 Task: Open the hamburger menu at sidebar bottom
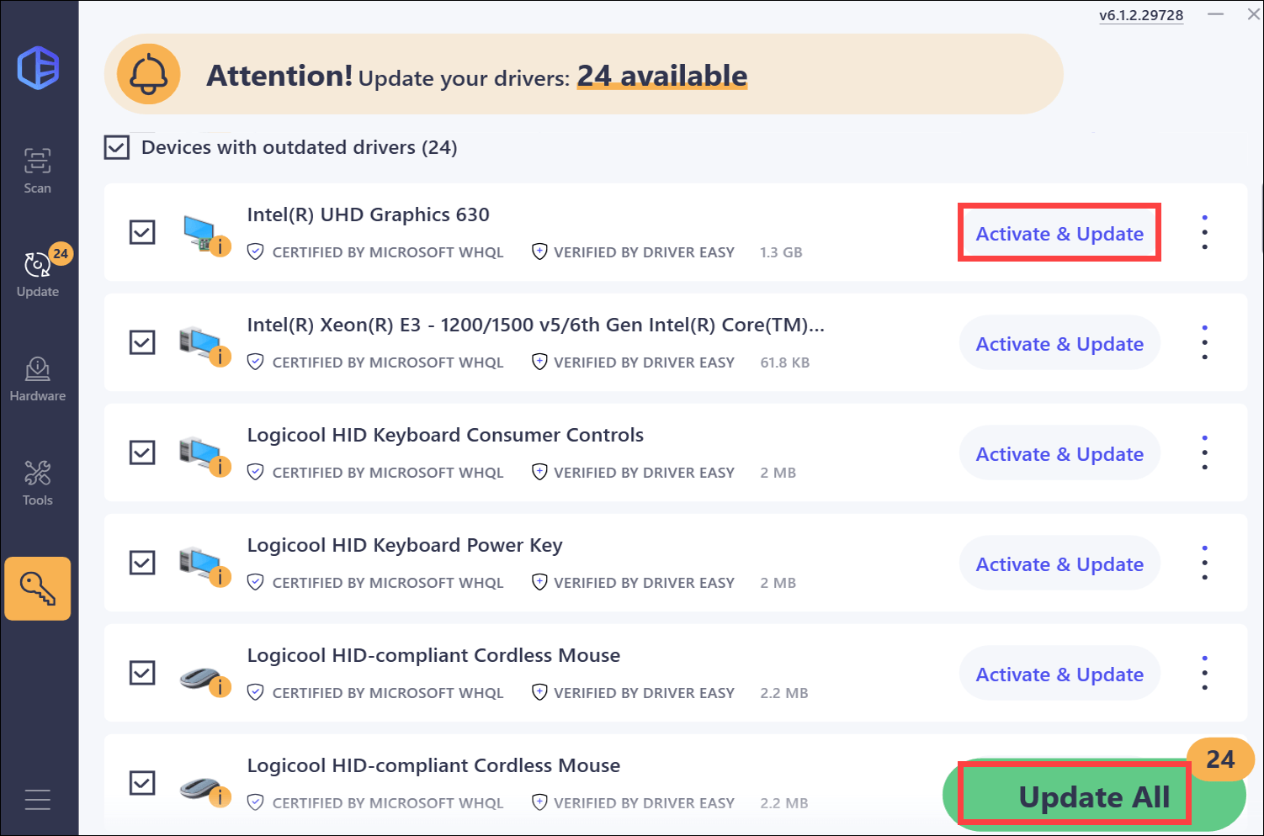pyautogui.click(x=38, y=799)
